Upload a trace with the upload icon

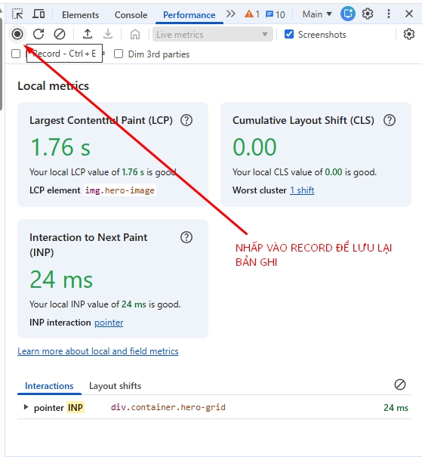88,34
